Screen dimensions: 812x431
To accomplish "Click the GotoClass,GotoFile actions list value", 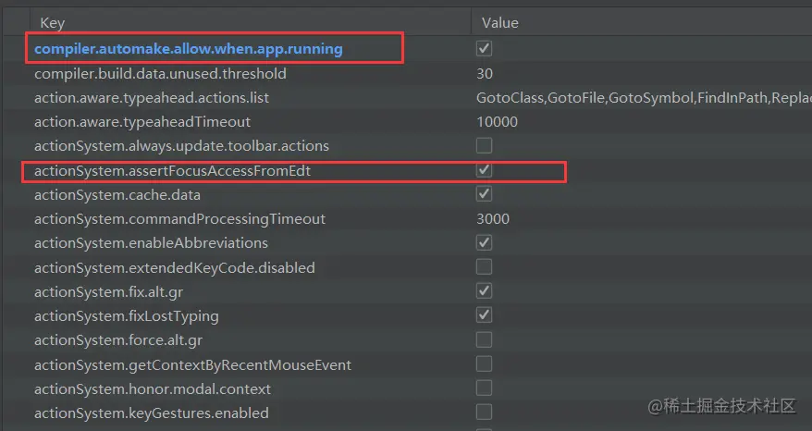I will coord(644,97).
